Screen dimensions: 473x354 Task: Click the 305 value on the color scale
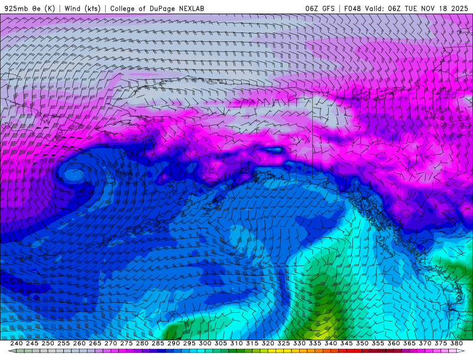[x=221, y=343]
